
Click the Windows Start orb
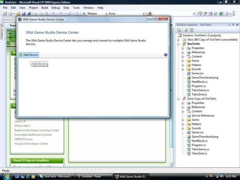pos(6,177)
